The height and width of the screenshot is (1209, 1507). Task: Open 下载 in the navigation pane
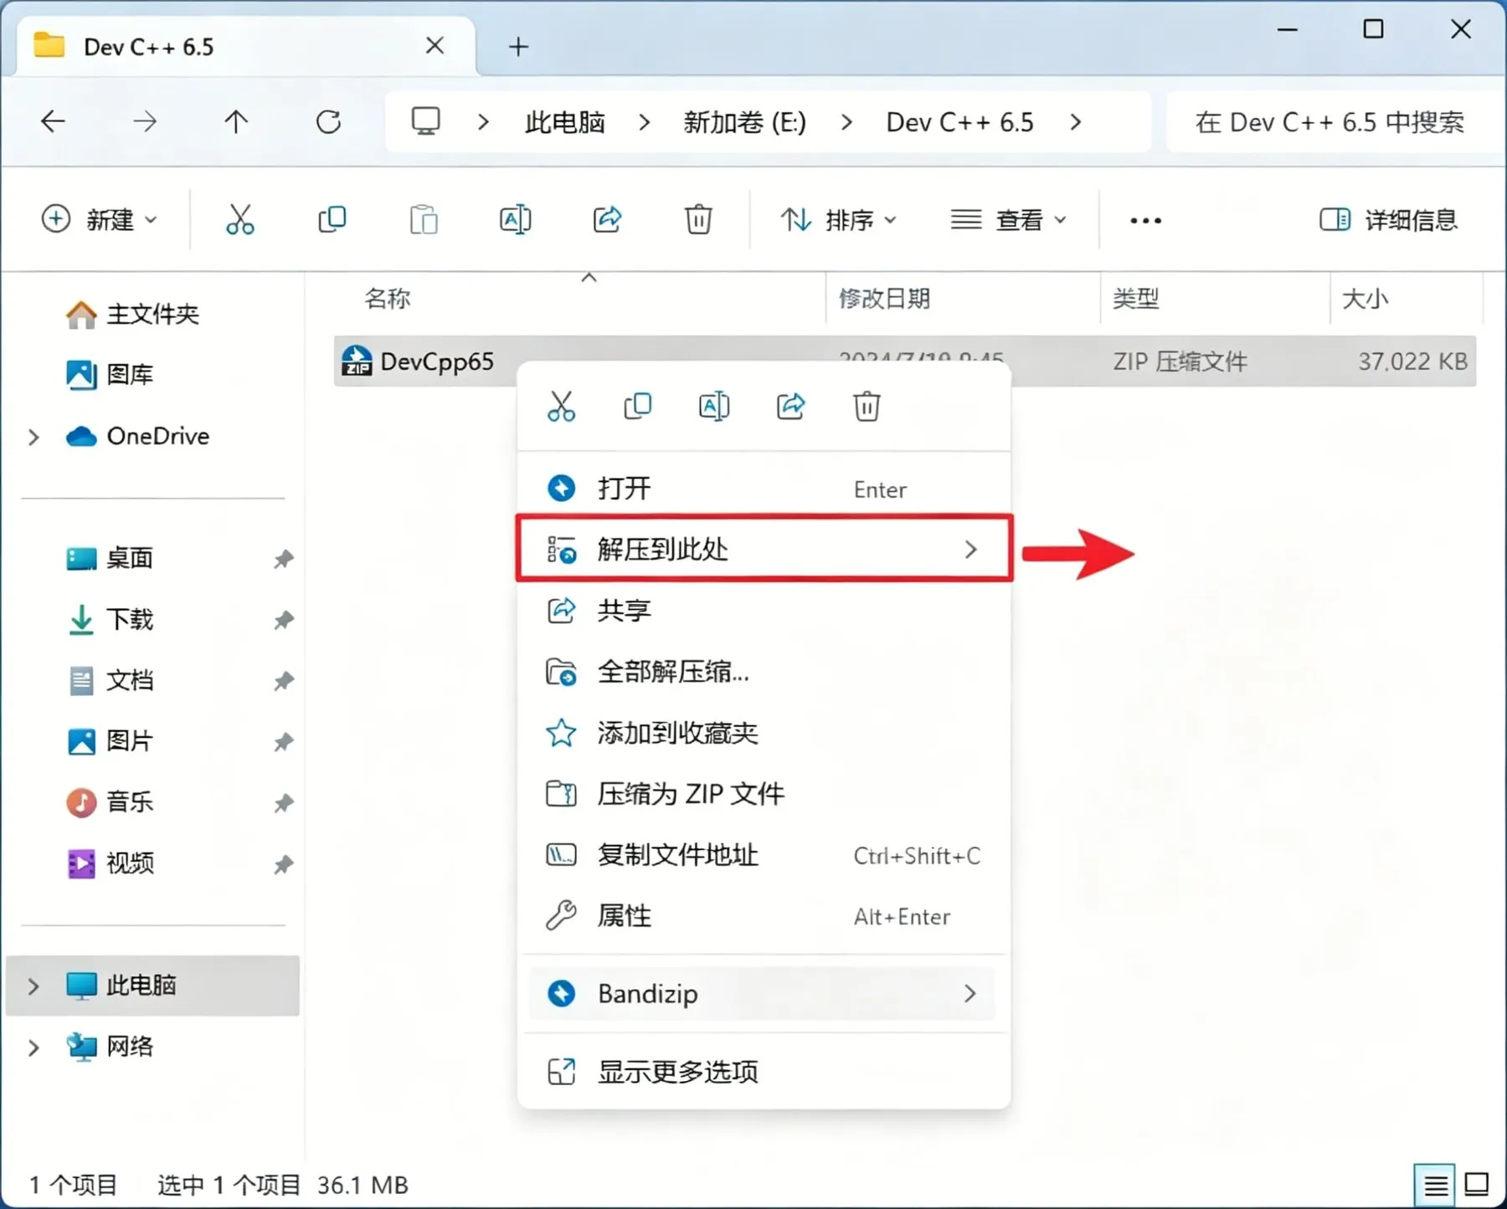click(x=130, y=619)
